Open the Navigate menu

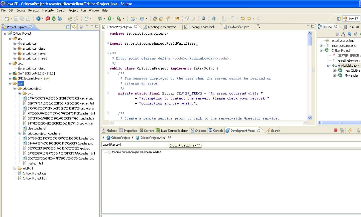pos(48,10)
